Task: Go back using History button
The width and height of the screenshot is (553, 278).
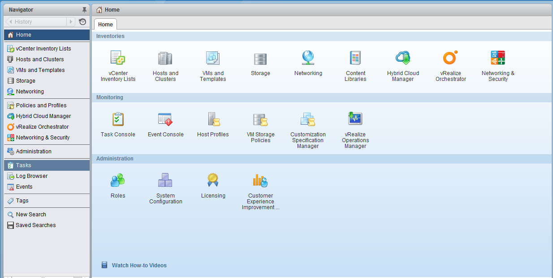Action: coord(36,21)
